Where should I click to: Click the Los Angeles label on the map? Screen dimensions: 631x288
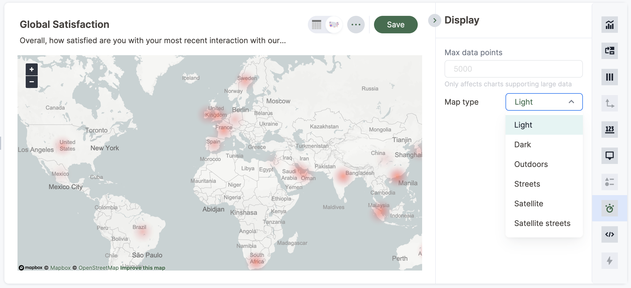[36, 150]
